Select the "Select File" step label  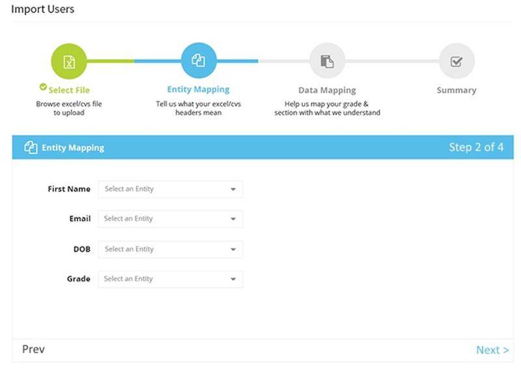(x=69, y=90)
